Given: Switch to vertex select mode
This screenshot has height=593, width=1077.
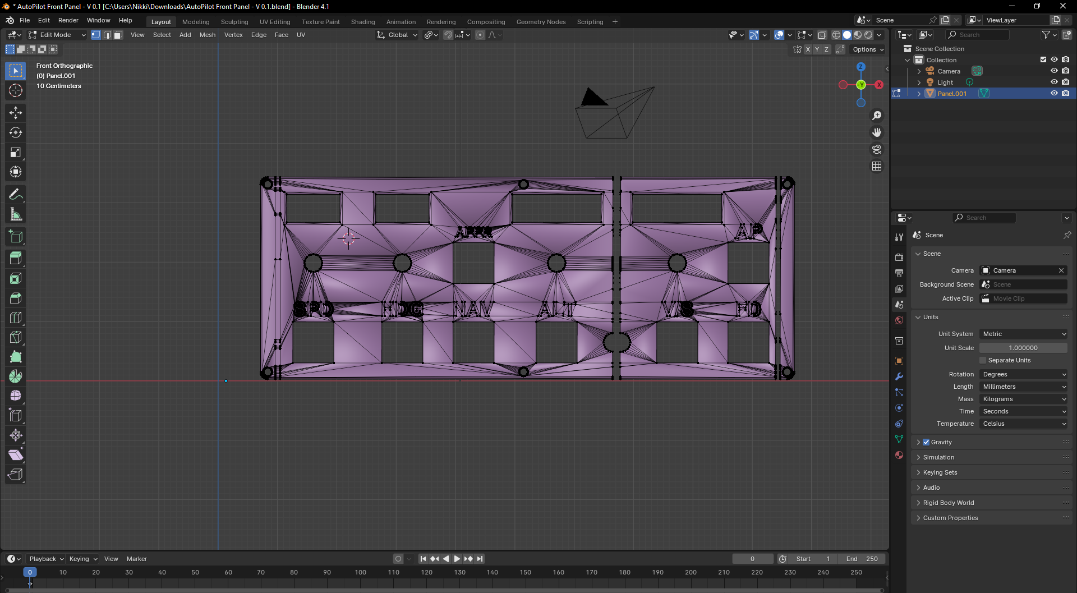Looking at the screenshot, I should 96,35.
